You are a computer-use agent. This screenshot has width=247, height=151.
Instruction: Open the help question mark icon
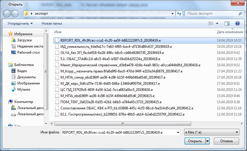pos(238,23)
